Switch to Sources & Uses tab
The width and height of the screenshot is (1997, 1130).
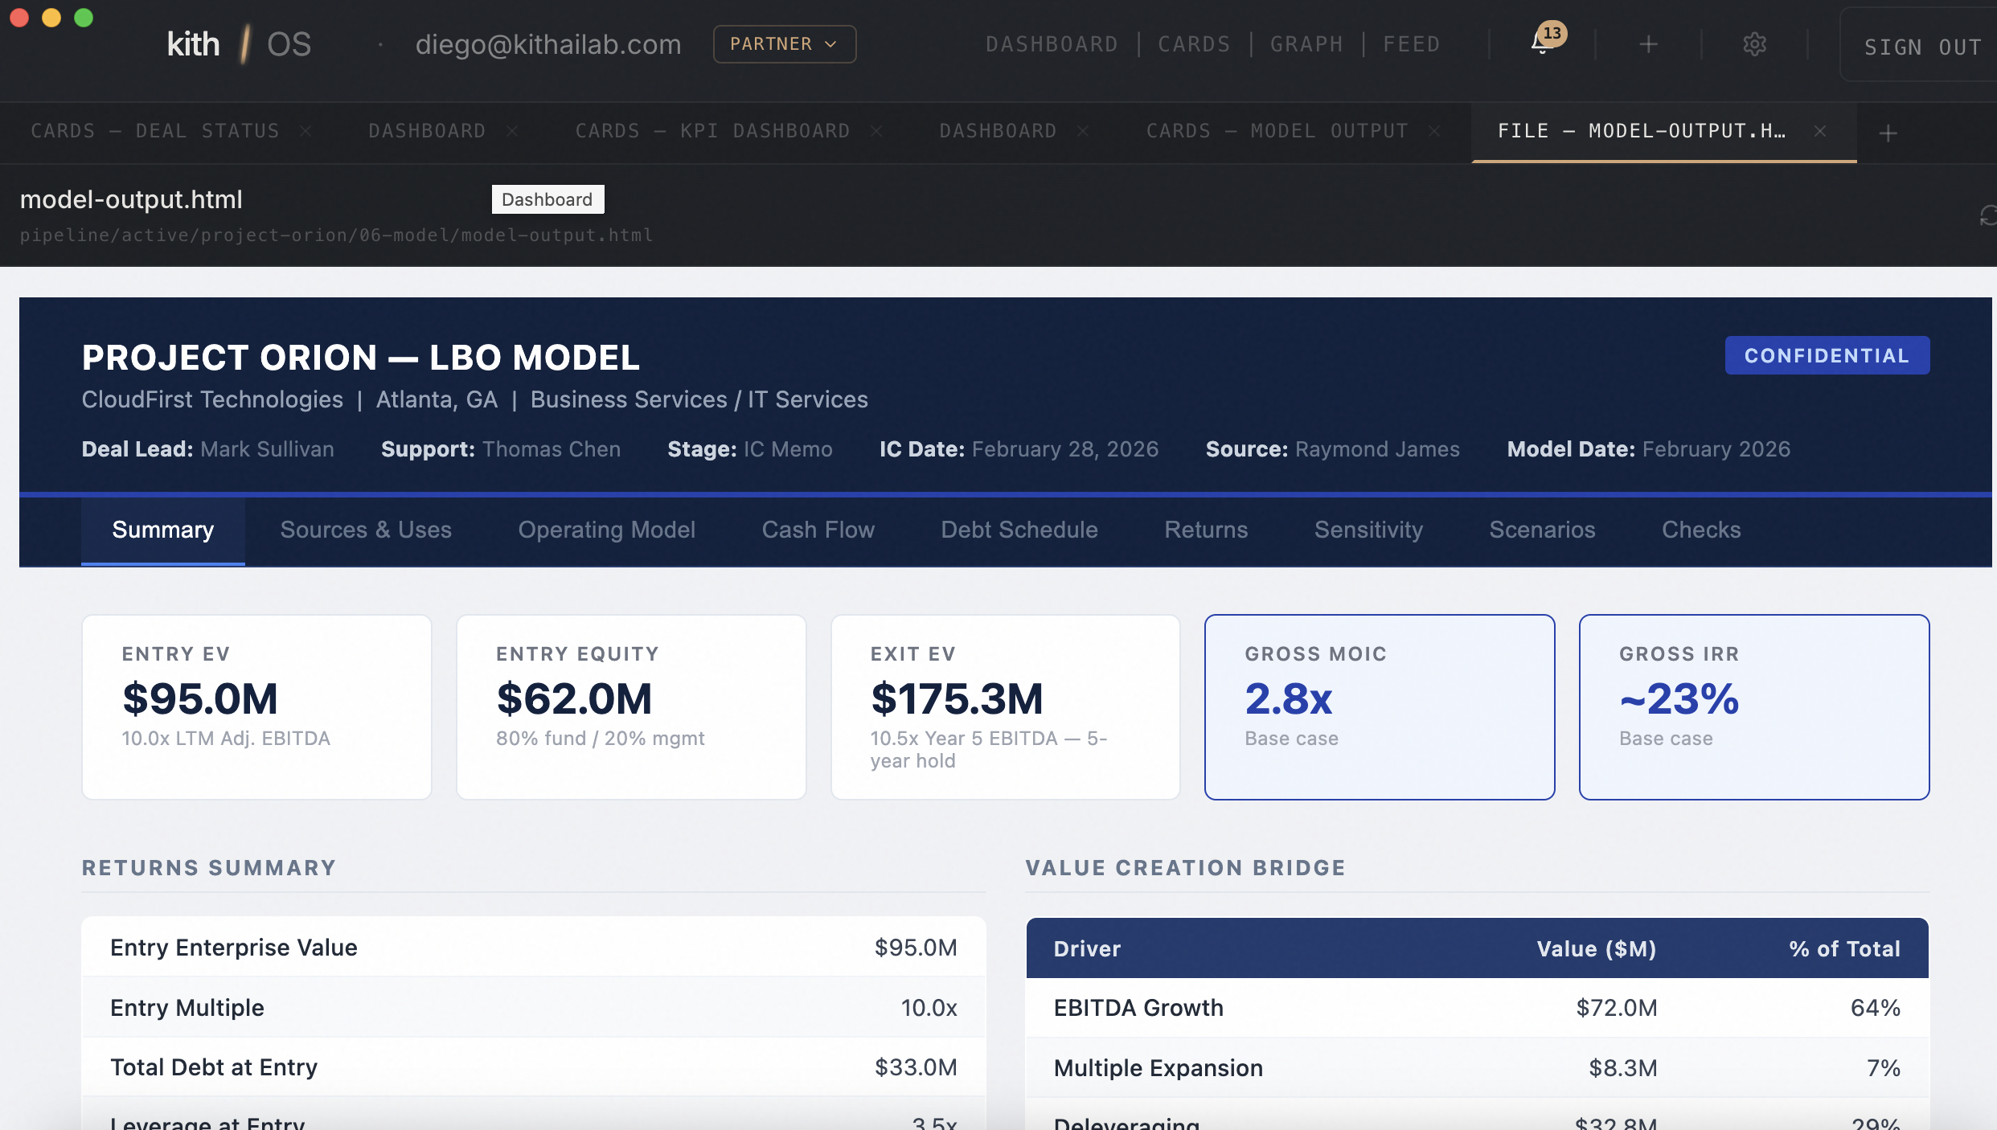[x=366, y=530]
